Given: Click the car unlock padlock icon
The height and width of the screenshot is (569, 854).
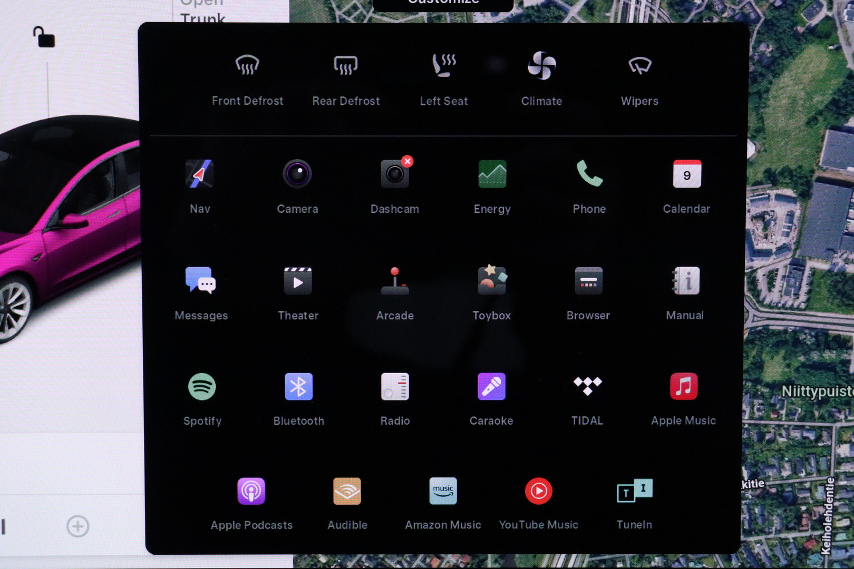Looking at the screenshot, I should (44, 37).
